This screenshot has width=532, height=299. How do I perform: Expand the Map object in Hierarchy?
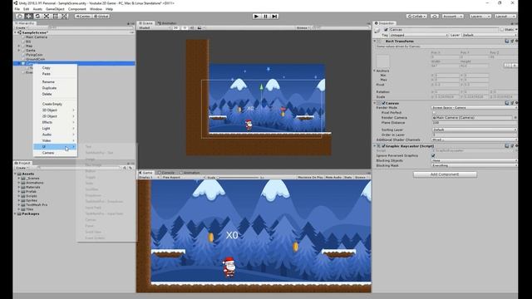[19, 46]
